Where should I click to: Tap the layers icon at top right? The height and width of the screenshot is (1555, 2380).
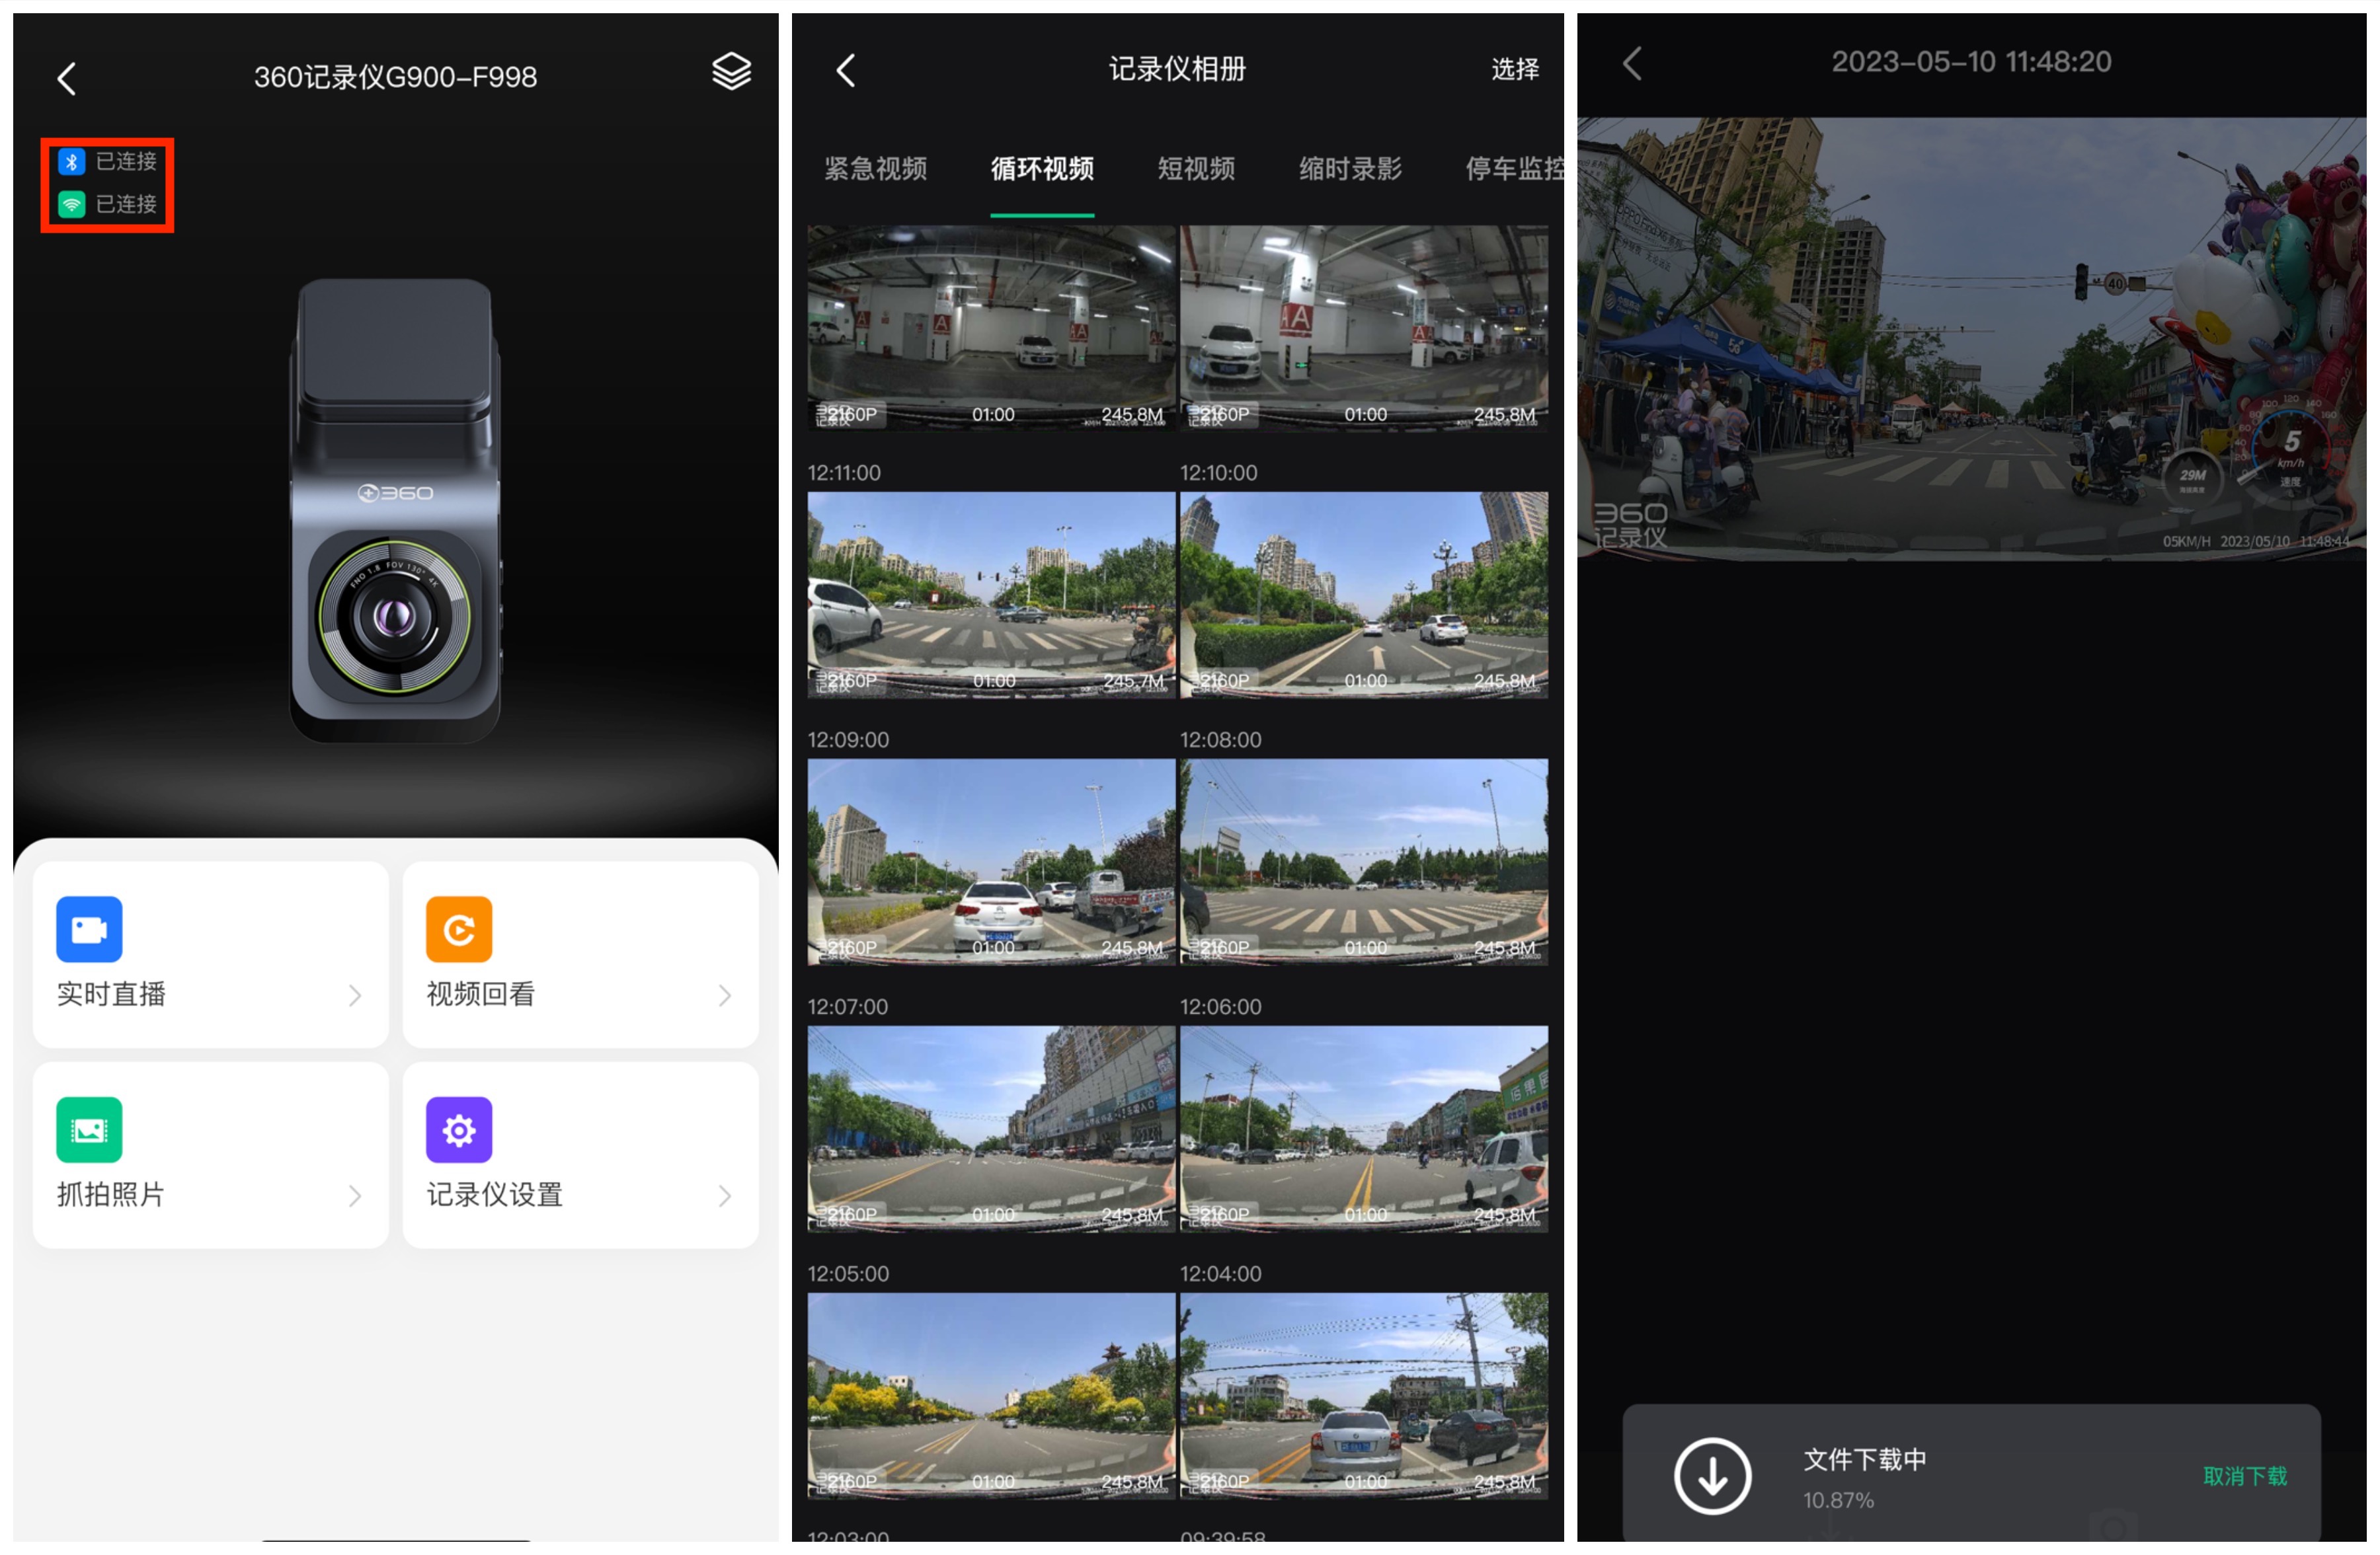731,72
